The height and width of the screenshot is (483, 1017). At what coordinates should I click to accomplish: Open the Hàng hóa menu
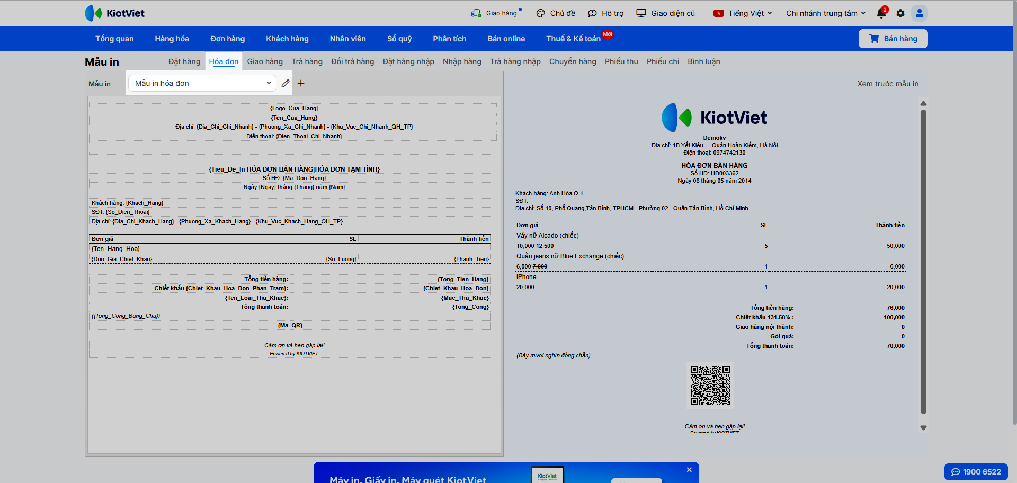[x=172, y=39]
